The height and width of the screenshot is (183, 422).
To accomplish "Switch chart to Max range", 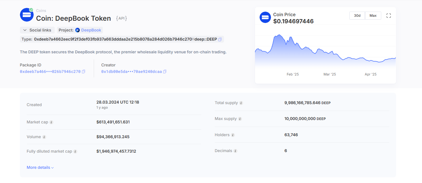I will click(373, 16).
